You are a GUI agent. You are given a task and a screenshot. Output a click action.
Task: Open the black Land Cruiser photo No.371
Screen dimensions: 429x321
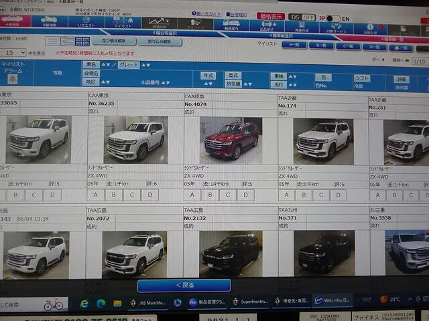[324, 253]
